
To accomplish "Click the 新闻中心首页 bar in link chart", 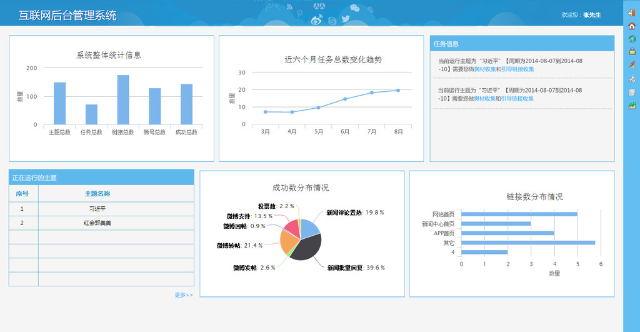I will coord(496,224).
